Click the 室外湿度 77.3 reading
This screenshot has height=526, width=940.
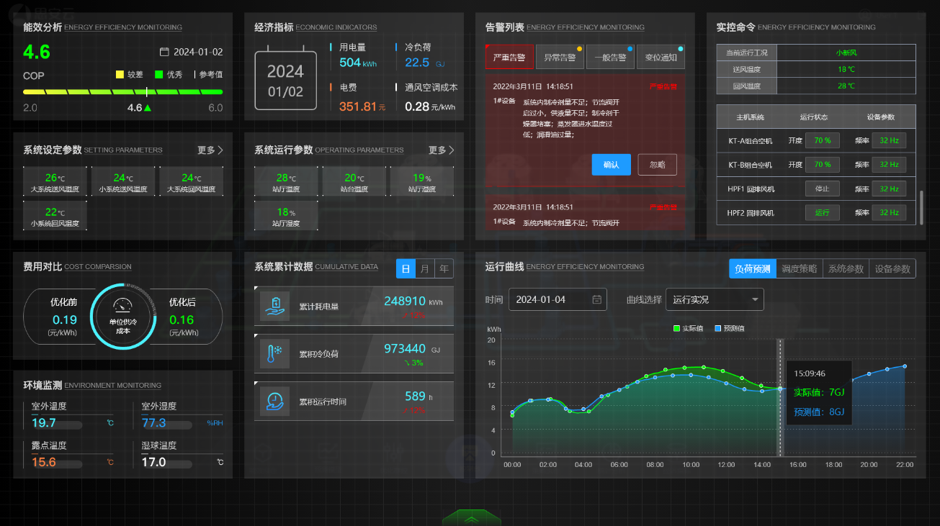tap(154, 423)
